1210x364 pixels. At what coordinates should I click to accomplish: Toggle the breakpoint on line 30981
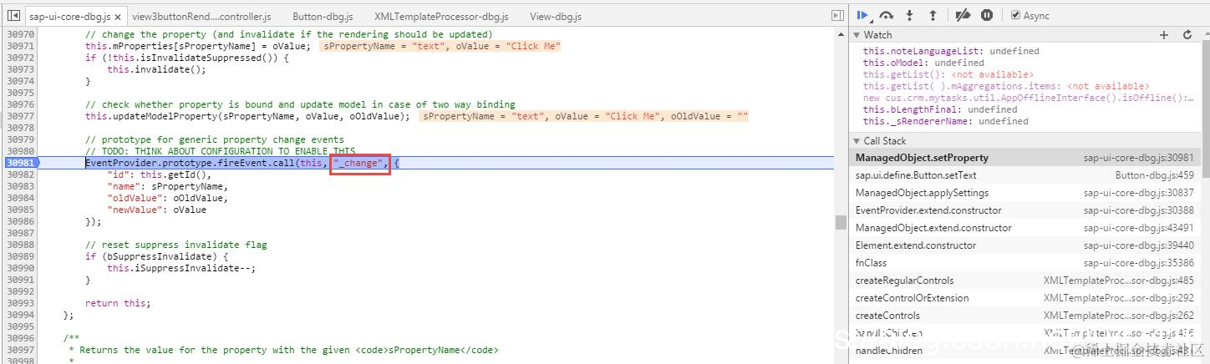click(20, 163)
